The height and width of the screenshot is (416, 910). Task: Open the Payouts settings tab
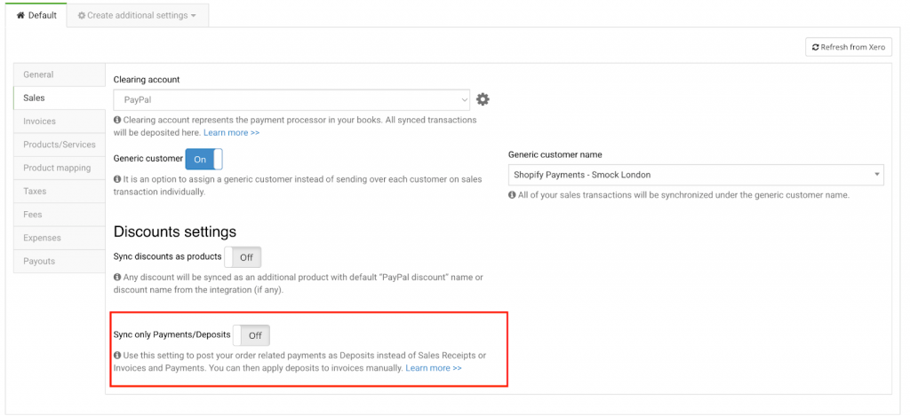[39, 261]
